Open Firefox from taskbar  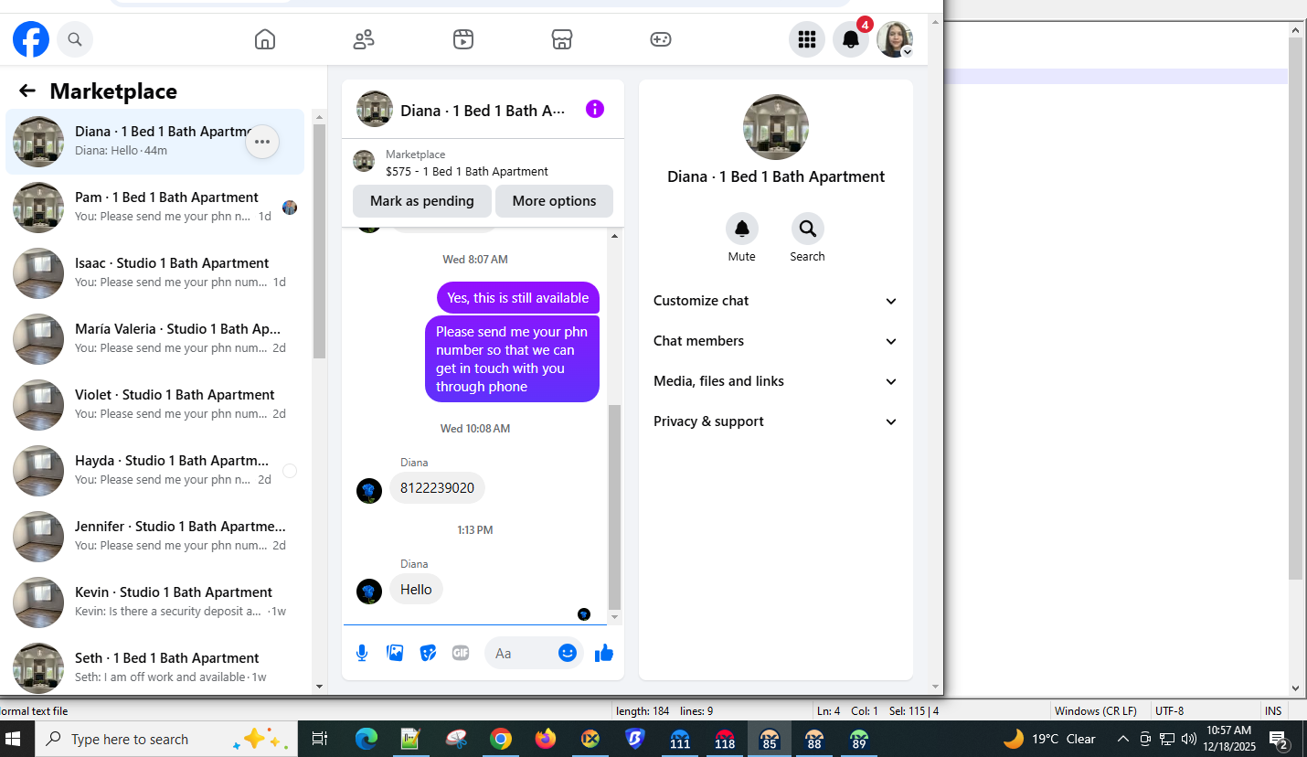point(545,739)
